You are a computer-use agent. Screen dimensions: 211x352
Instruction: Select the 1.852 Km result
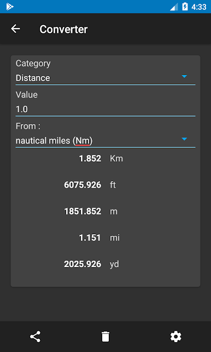click(101, 159)
